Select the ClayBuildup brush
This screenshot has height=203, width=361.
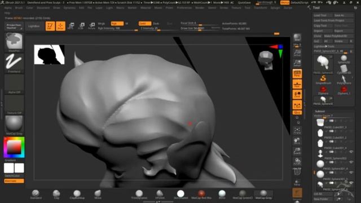click(77, 195)
